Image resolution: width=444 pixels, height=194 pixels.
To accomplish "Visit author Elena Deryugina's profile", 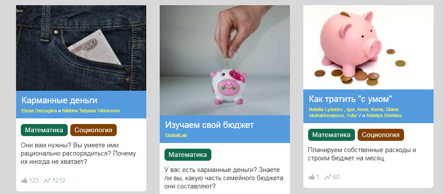I will point(39,111).
